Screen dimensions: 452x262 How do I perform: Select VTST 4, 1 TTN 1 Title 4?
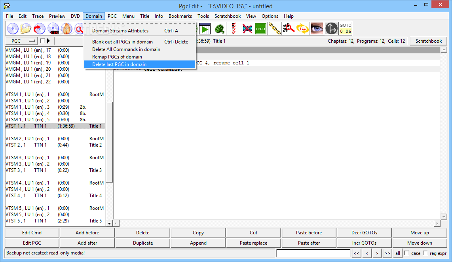click(55, 196)
